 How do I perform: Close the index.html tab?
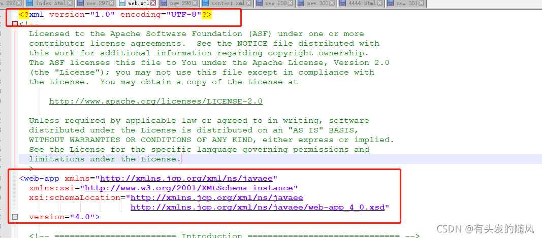pos(70,4)
